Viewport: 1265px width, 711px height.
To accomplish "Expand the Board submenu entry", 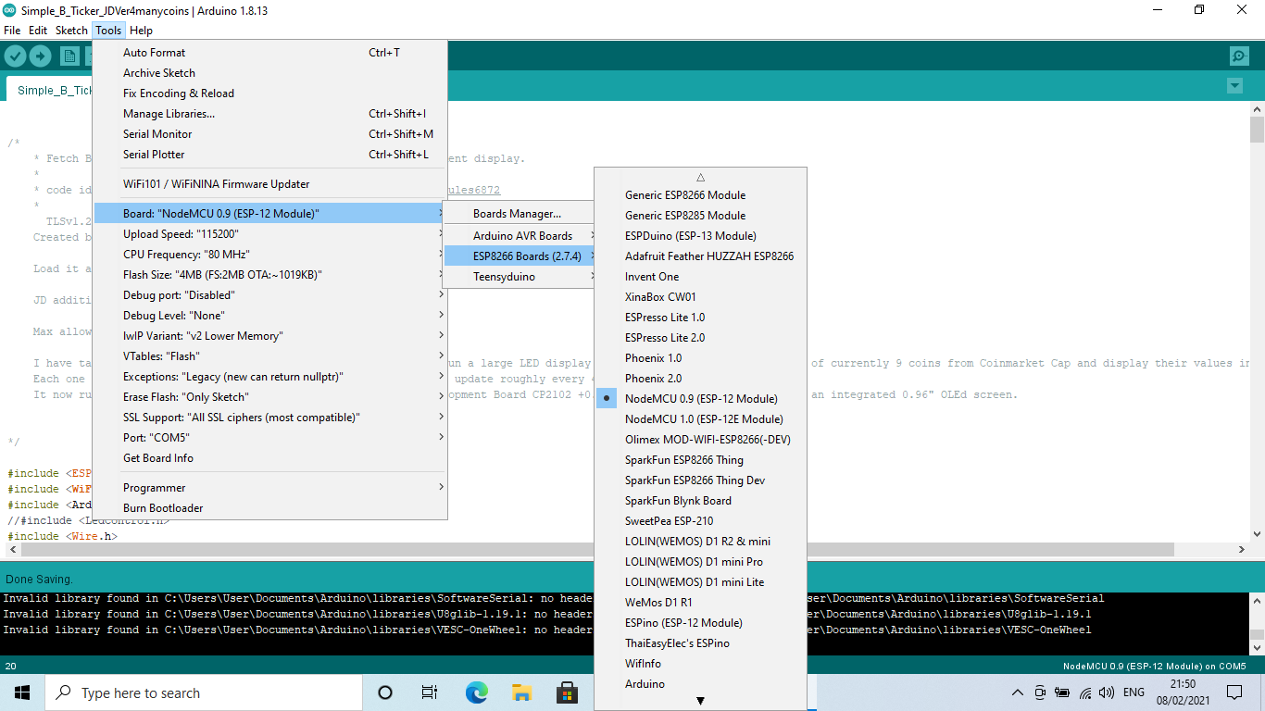I will click(x=269, y=214).
